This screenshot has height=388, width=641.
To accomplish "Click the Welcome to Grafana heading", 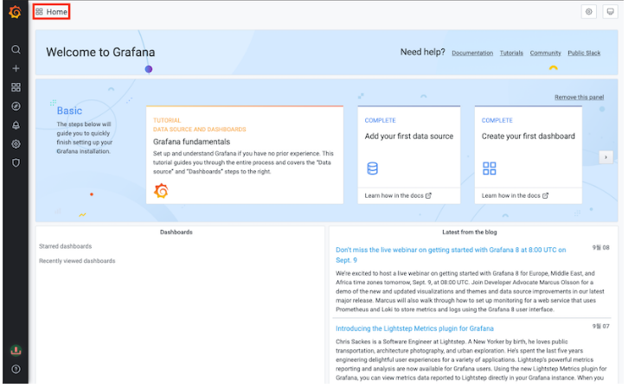I will 100,52.
